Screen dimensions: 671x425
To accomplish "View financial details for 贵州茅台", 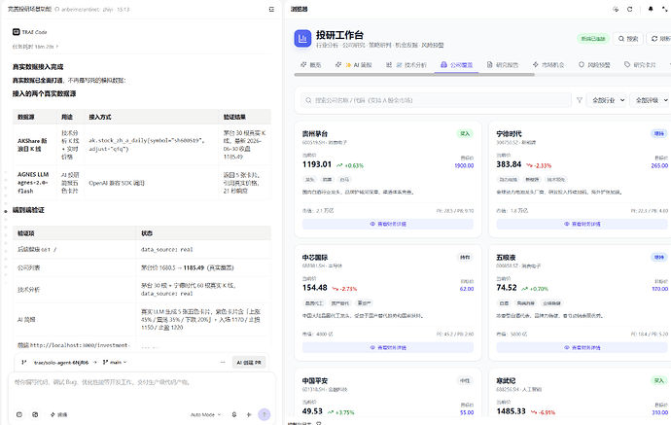I will click(x=388, y=224).
